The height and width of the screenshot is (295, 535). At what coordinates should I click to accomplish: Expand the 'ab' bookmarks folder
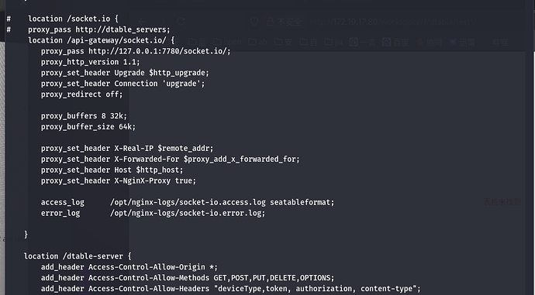tap(257, 42)
